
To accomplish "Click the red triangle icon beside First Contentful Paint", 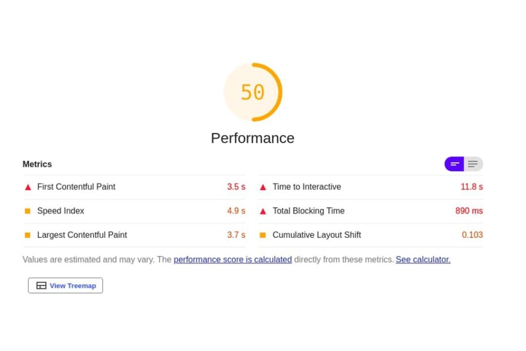I will point(28,187).
